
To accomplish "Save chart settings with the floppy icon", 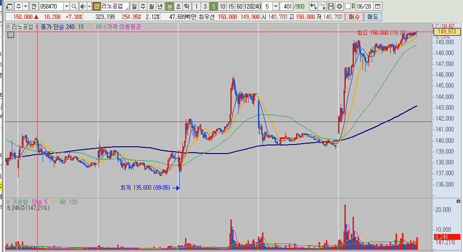I will 331,6.
